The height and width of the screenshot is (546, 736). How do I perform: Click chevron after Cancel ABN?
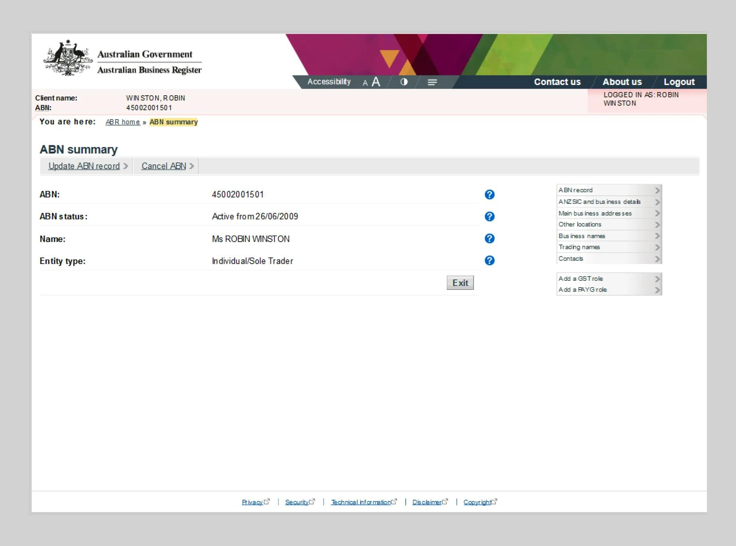[192, 166]
